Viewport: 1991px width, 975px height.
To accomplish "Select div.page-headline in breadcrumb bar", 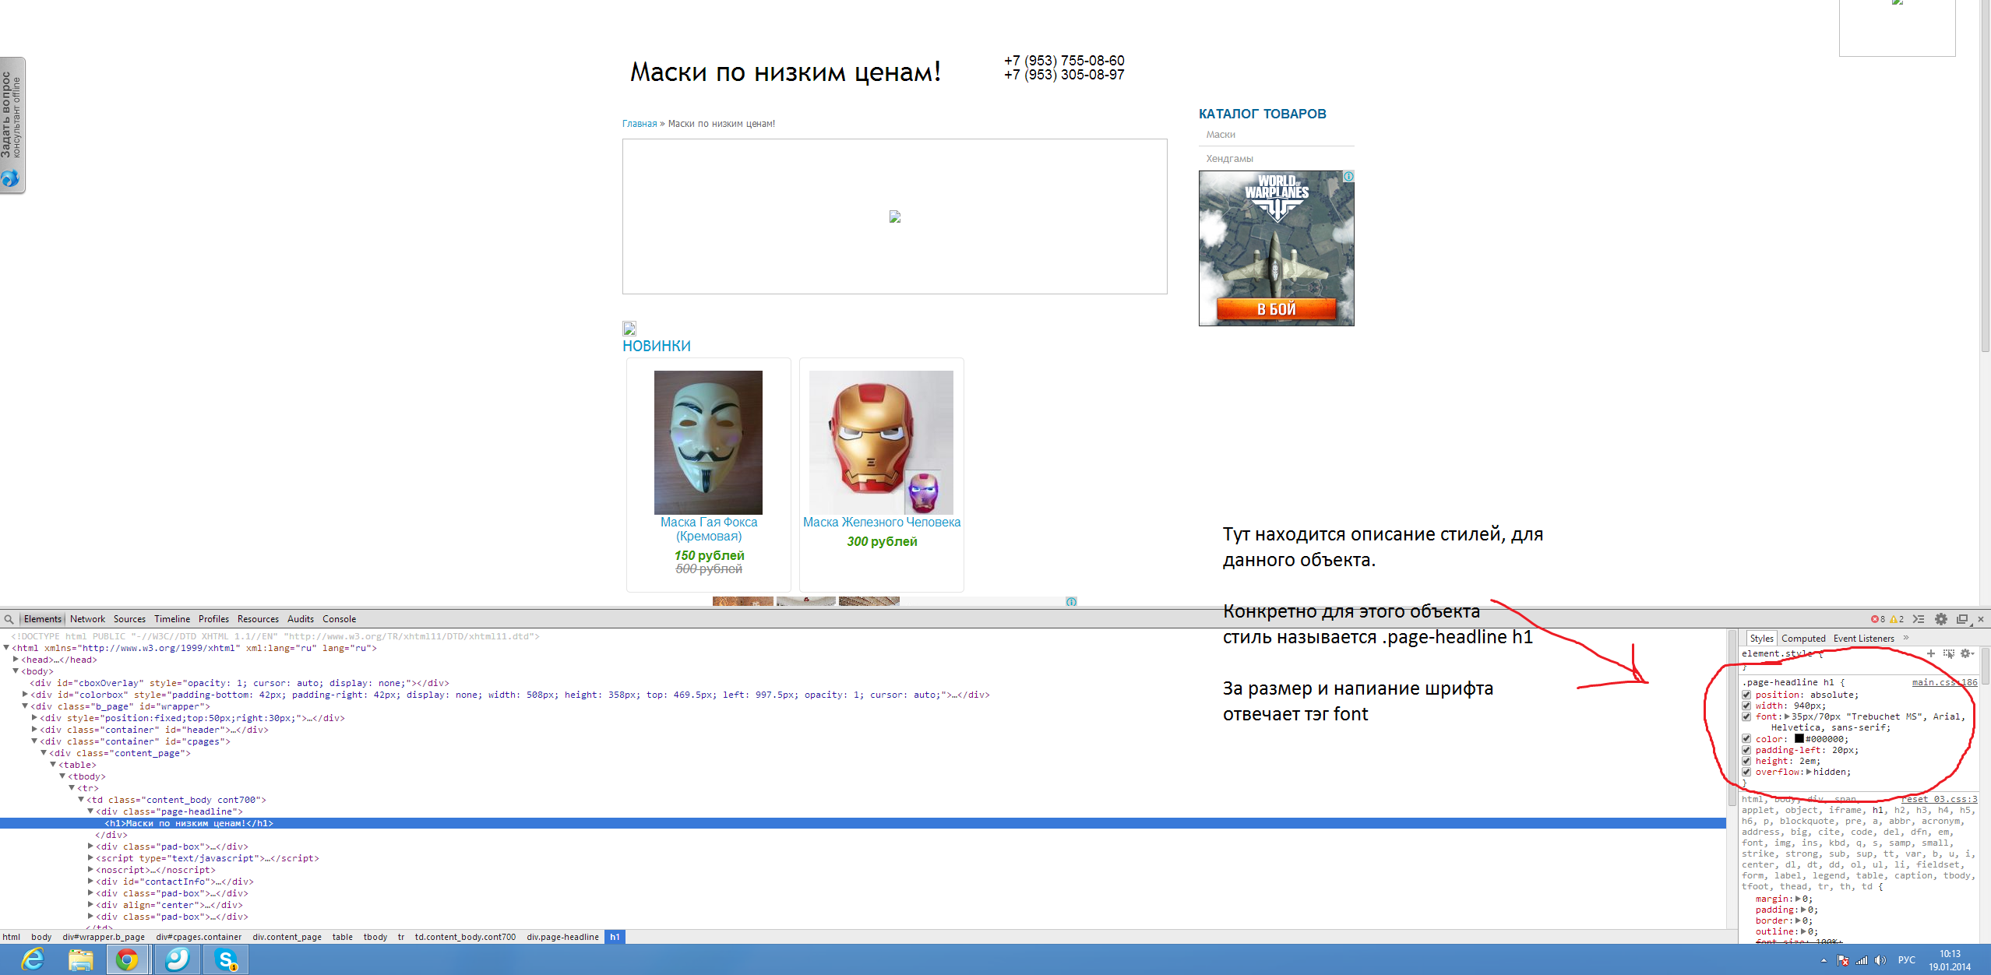I will 562,937.
